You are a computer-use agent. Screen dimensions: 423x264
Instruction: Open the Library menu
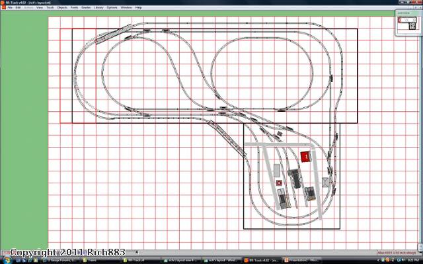98,7
